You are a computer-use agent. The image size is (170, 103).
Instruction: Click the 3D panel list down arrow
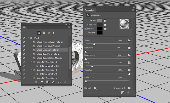click(70, 77)
